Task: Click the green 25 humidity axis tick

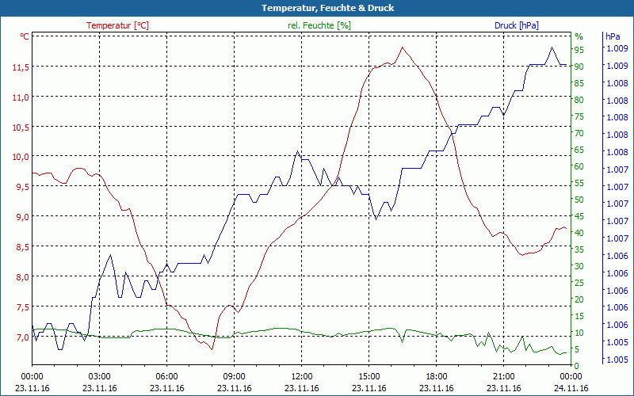Action: [579, 283]
